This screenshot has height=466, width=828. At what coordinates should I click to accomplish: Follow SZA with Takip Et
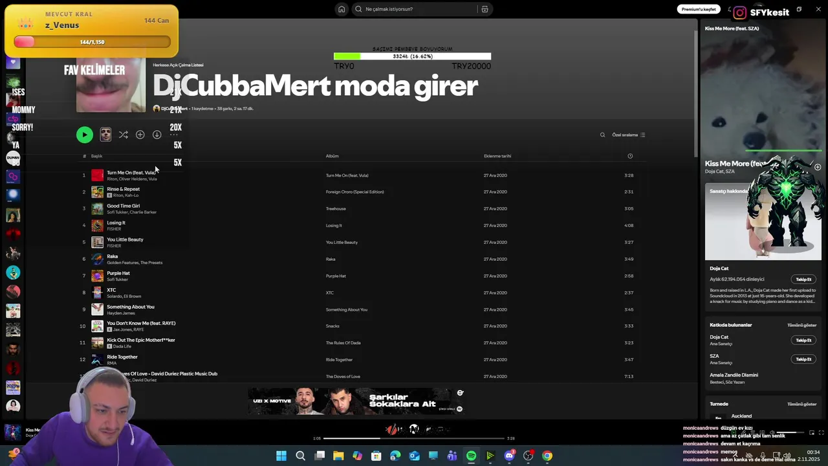[x=803, y=359]
